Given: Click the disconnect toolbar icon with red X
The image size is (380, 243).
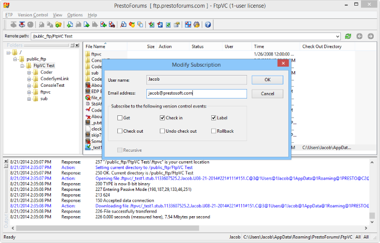Looking at the screenshot, I should (22, 25).
